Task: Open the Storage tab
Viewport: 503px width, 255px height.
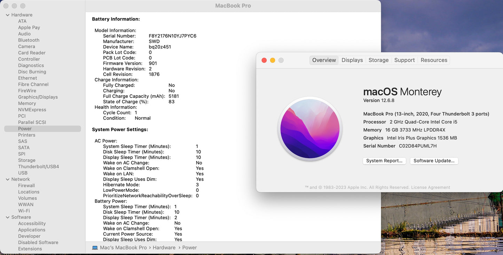Action: [x=378, y=60]
